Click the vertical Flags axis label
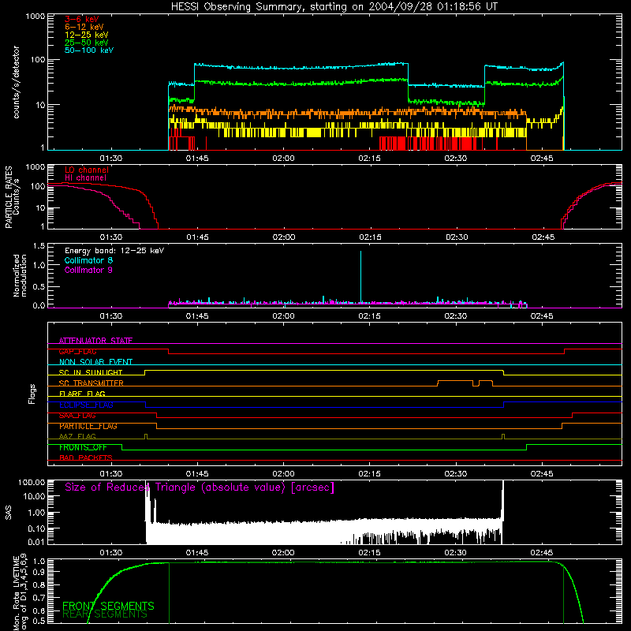Screen dimensions: 631x631 click(32, 394)
